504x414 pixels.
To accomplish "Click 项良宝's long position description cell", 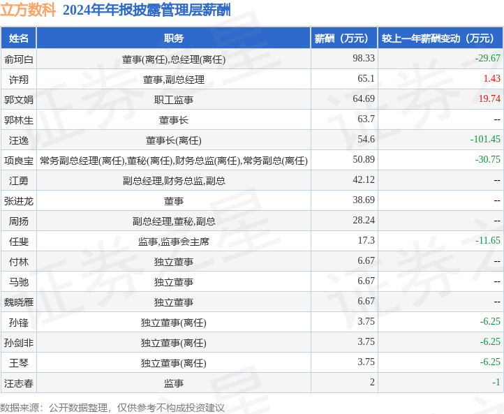I will (174, 161).
